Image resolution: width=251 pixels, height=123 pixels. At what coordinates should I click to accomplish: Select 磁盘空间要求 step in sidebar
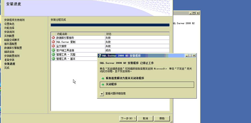[x=12, y=40]
